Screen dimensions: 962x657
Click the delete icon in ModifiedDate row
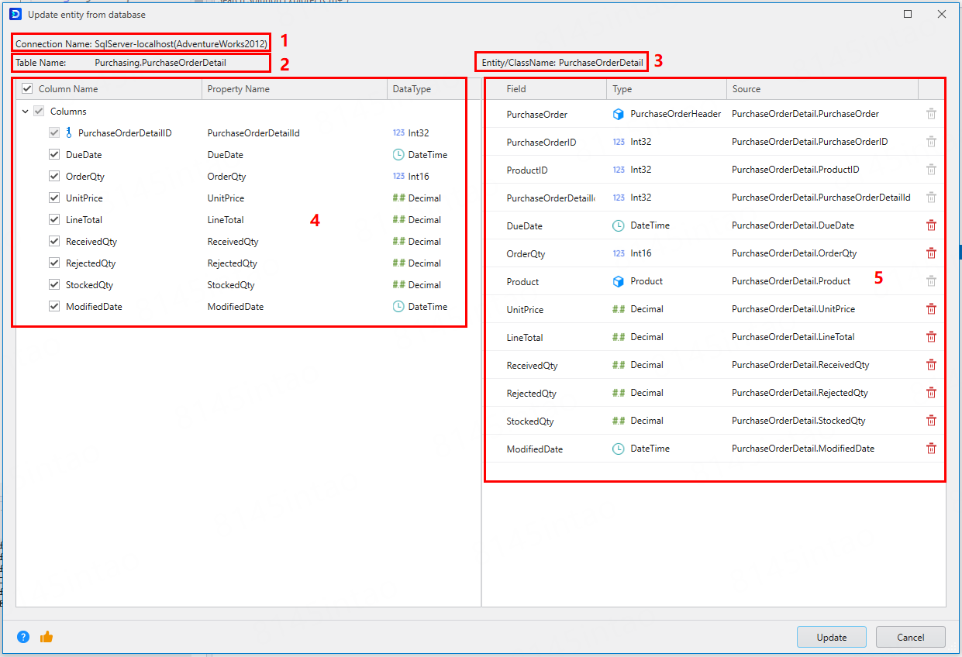pyautogui.click(x=931, y=449)
